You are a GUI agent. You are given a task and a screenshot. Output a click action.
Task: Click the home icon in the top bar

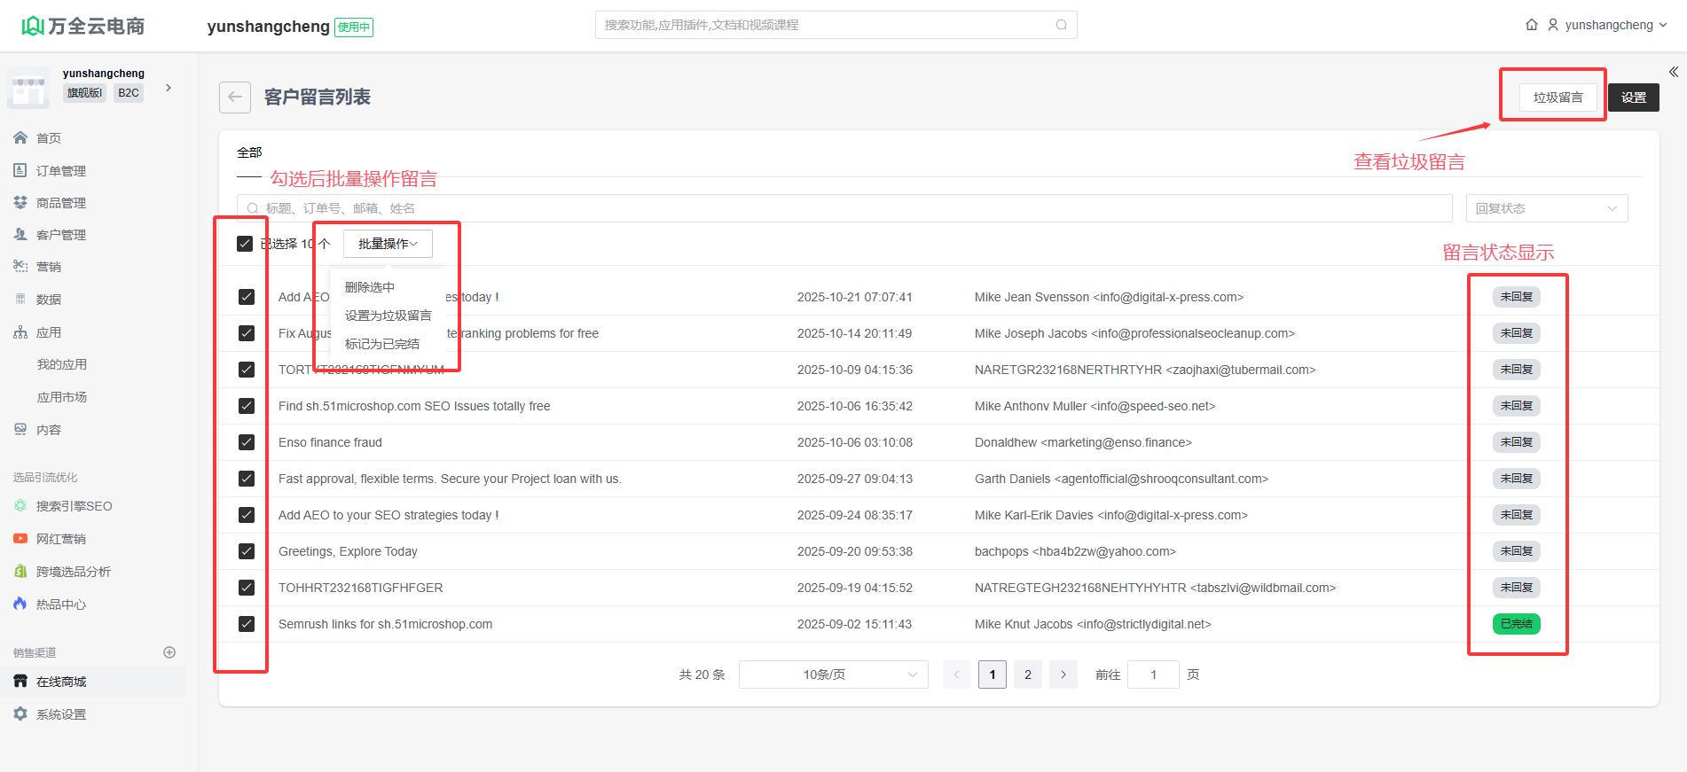coord(1531,25)
